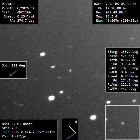This screenshot has height=140, width=140.
Task: Click the observer name J.-G. Bosch
Action: pyautogui.click(x=22, y=124)
